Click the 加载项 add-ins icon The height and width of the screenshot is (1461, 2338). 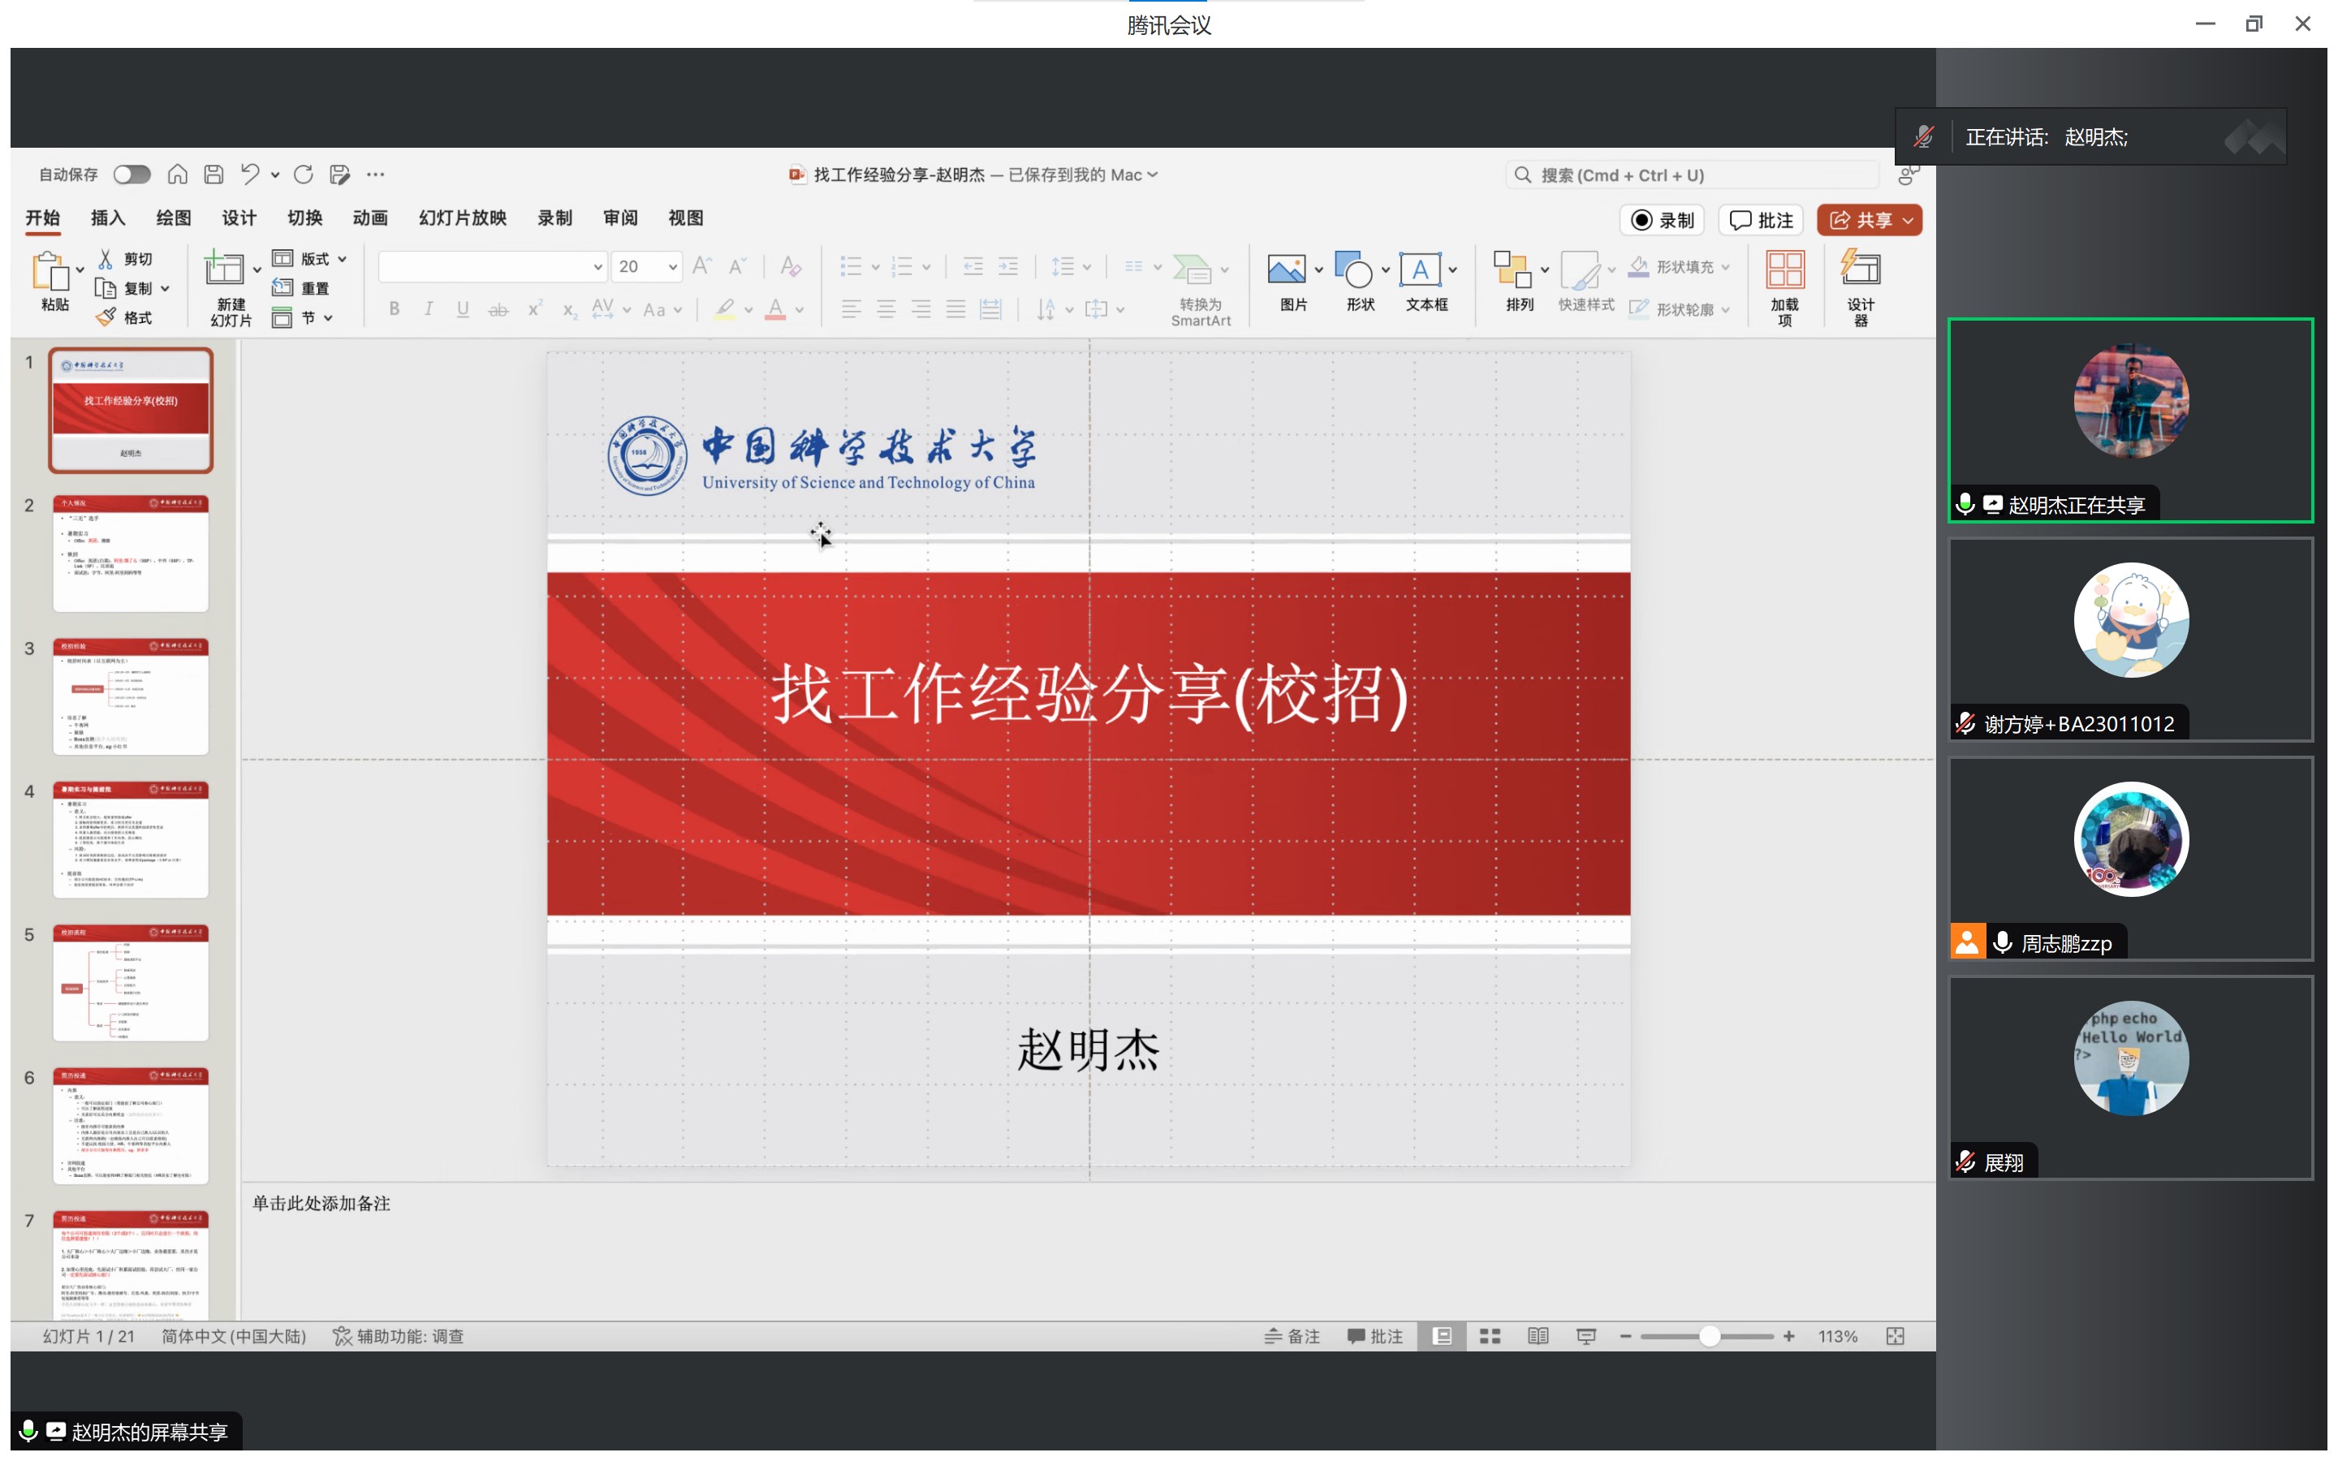click(x=1784, y=269)
